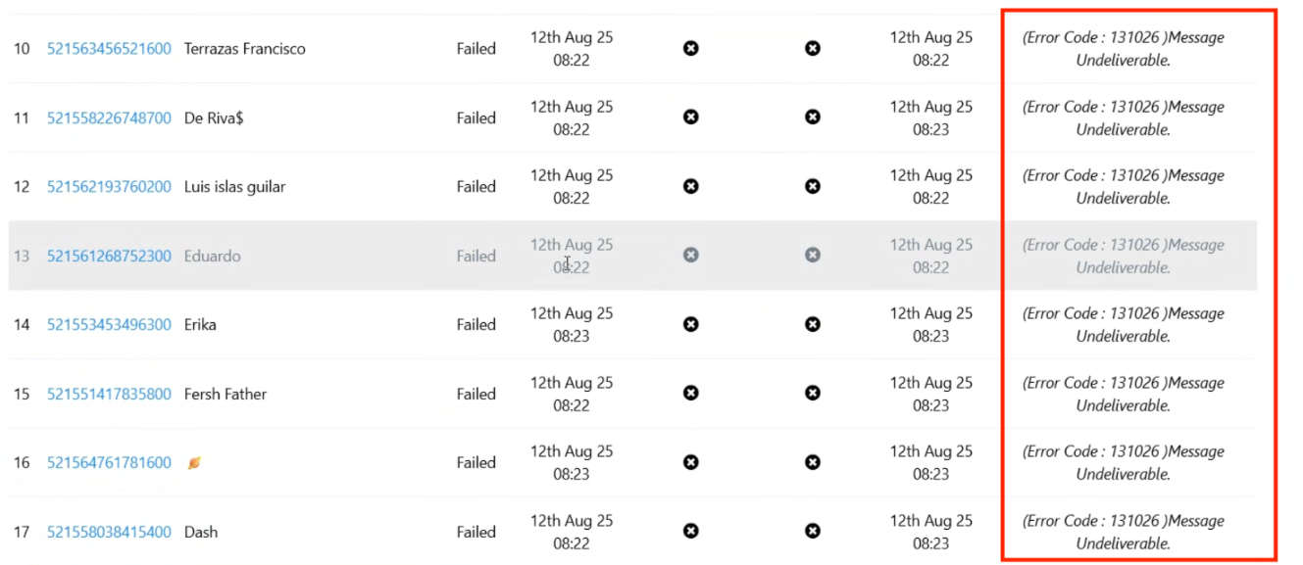Open Erika's number 521553453496300
1303x565 pixels.
coord(109,325)
